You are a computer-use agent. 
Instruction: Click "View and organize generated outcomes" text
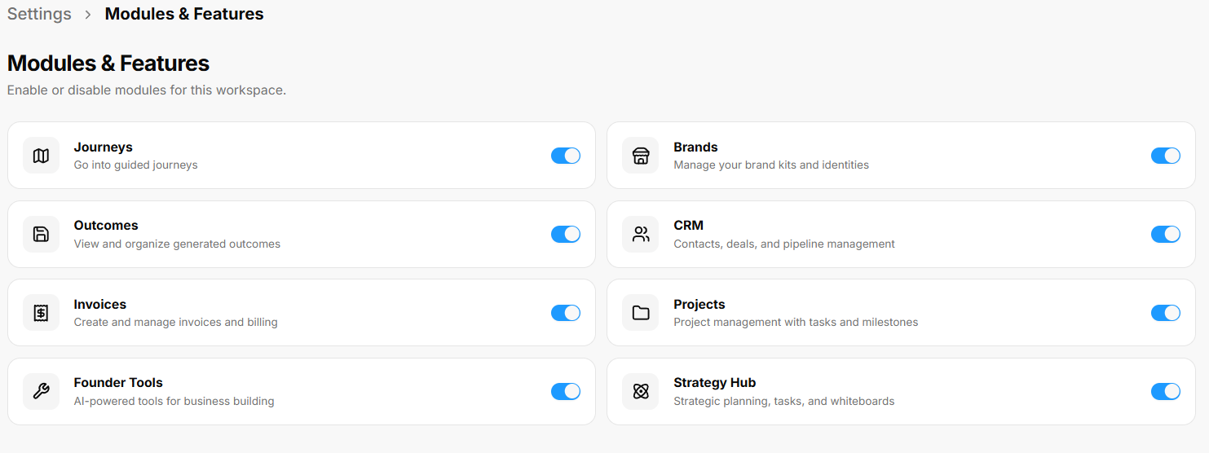click(177, 244)
